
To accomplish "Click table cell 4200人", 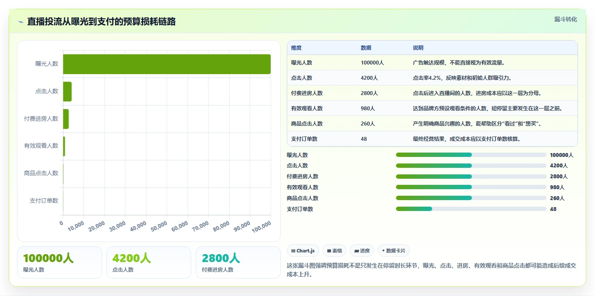I will (369, 78).
